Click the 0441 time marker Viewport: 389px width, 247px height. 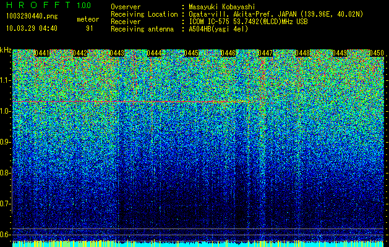[42, 53]
